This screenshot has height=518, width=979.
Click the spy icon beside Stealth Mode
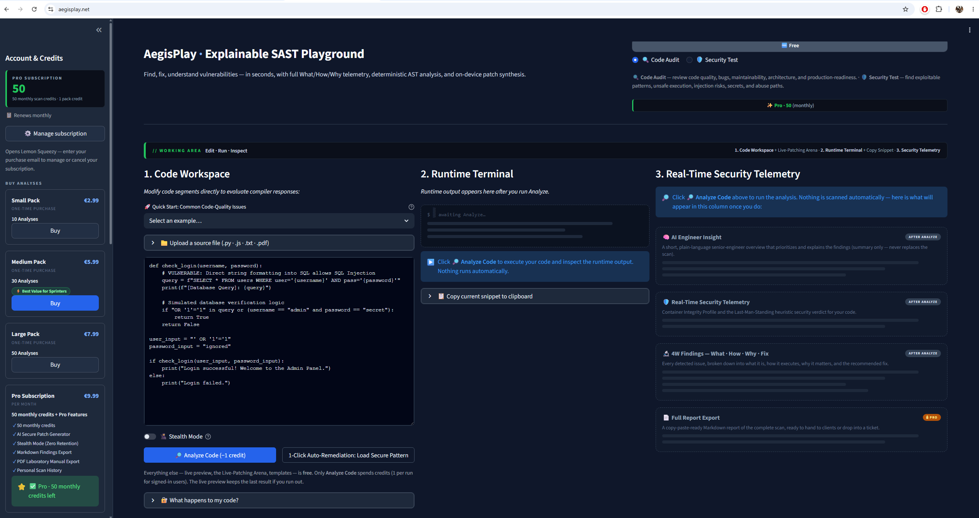point(163,437)
